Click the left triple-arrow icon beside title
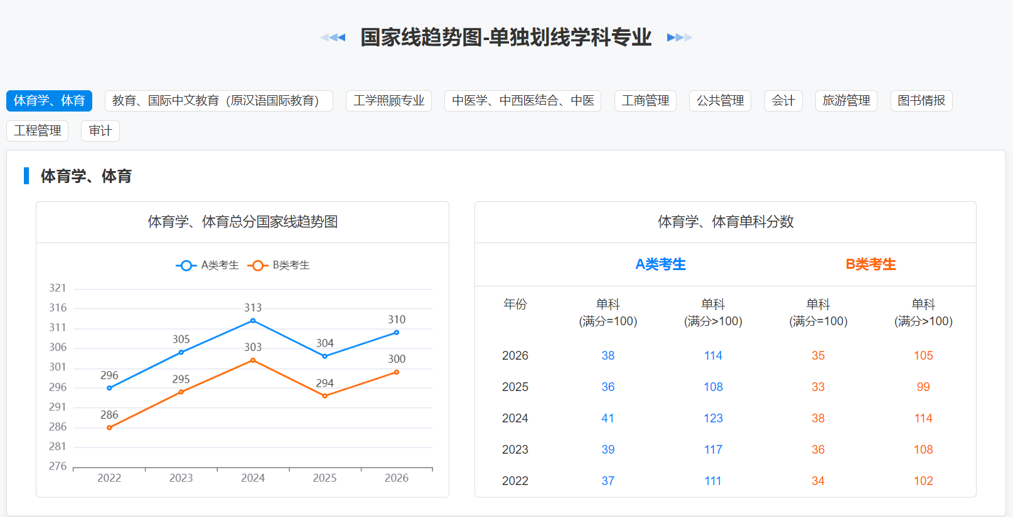 click(x=333, y=38)
